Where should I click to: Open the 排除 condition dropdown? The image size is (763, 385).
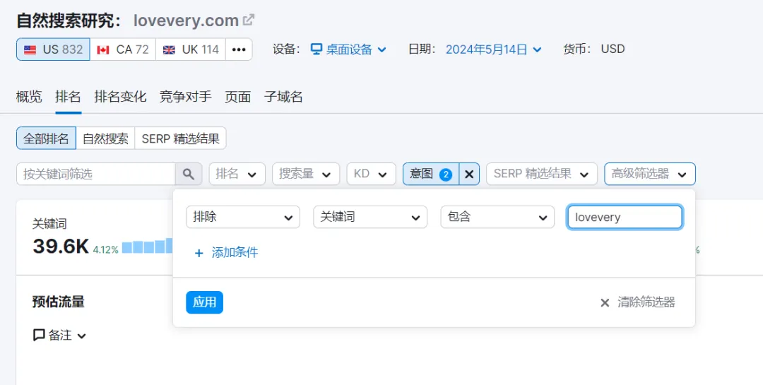point(243,217)
